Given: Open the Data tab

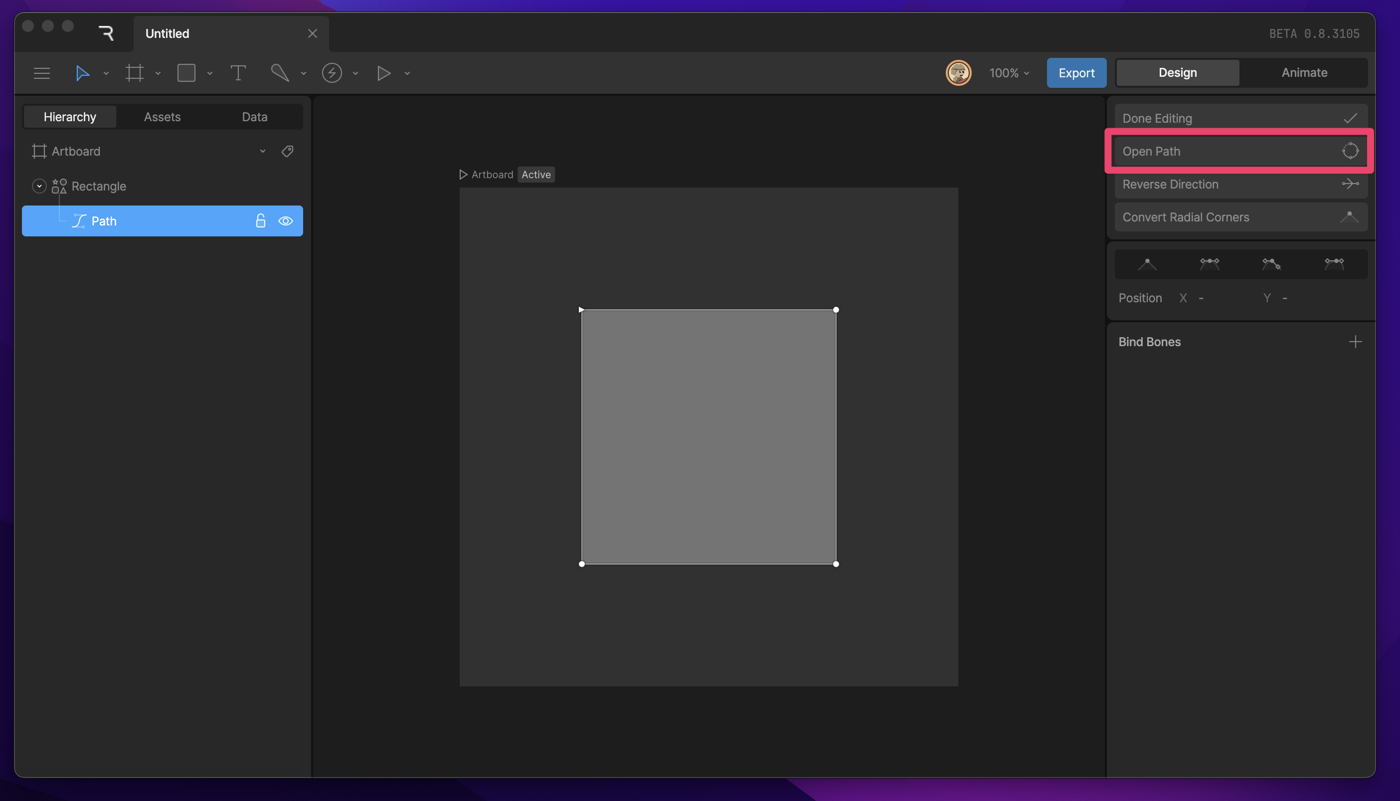Looking at the screenshot, I should (255, 117).
